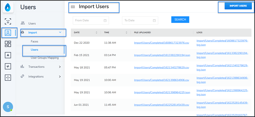Click the 10:00 AM time cell

(x=110, y=80)
